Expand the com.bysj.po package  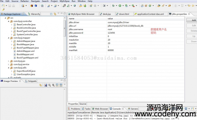pyautogui.click(x=9, y=61)
